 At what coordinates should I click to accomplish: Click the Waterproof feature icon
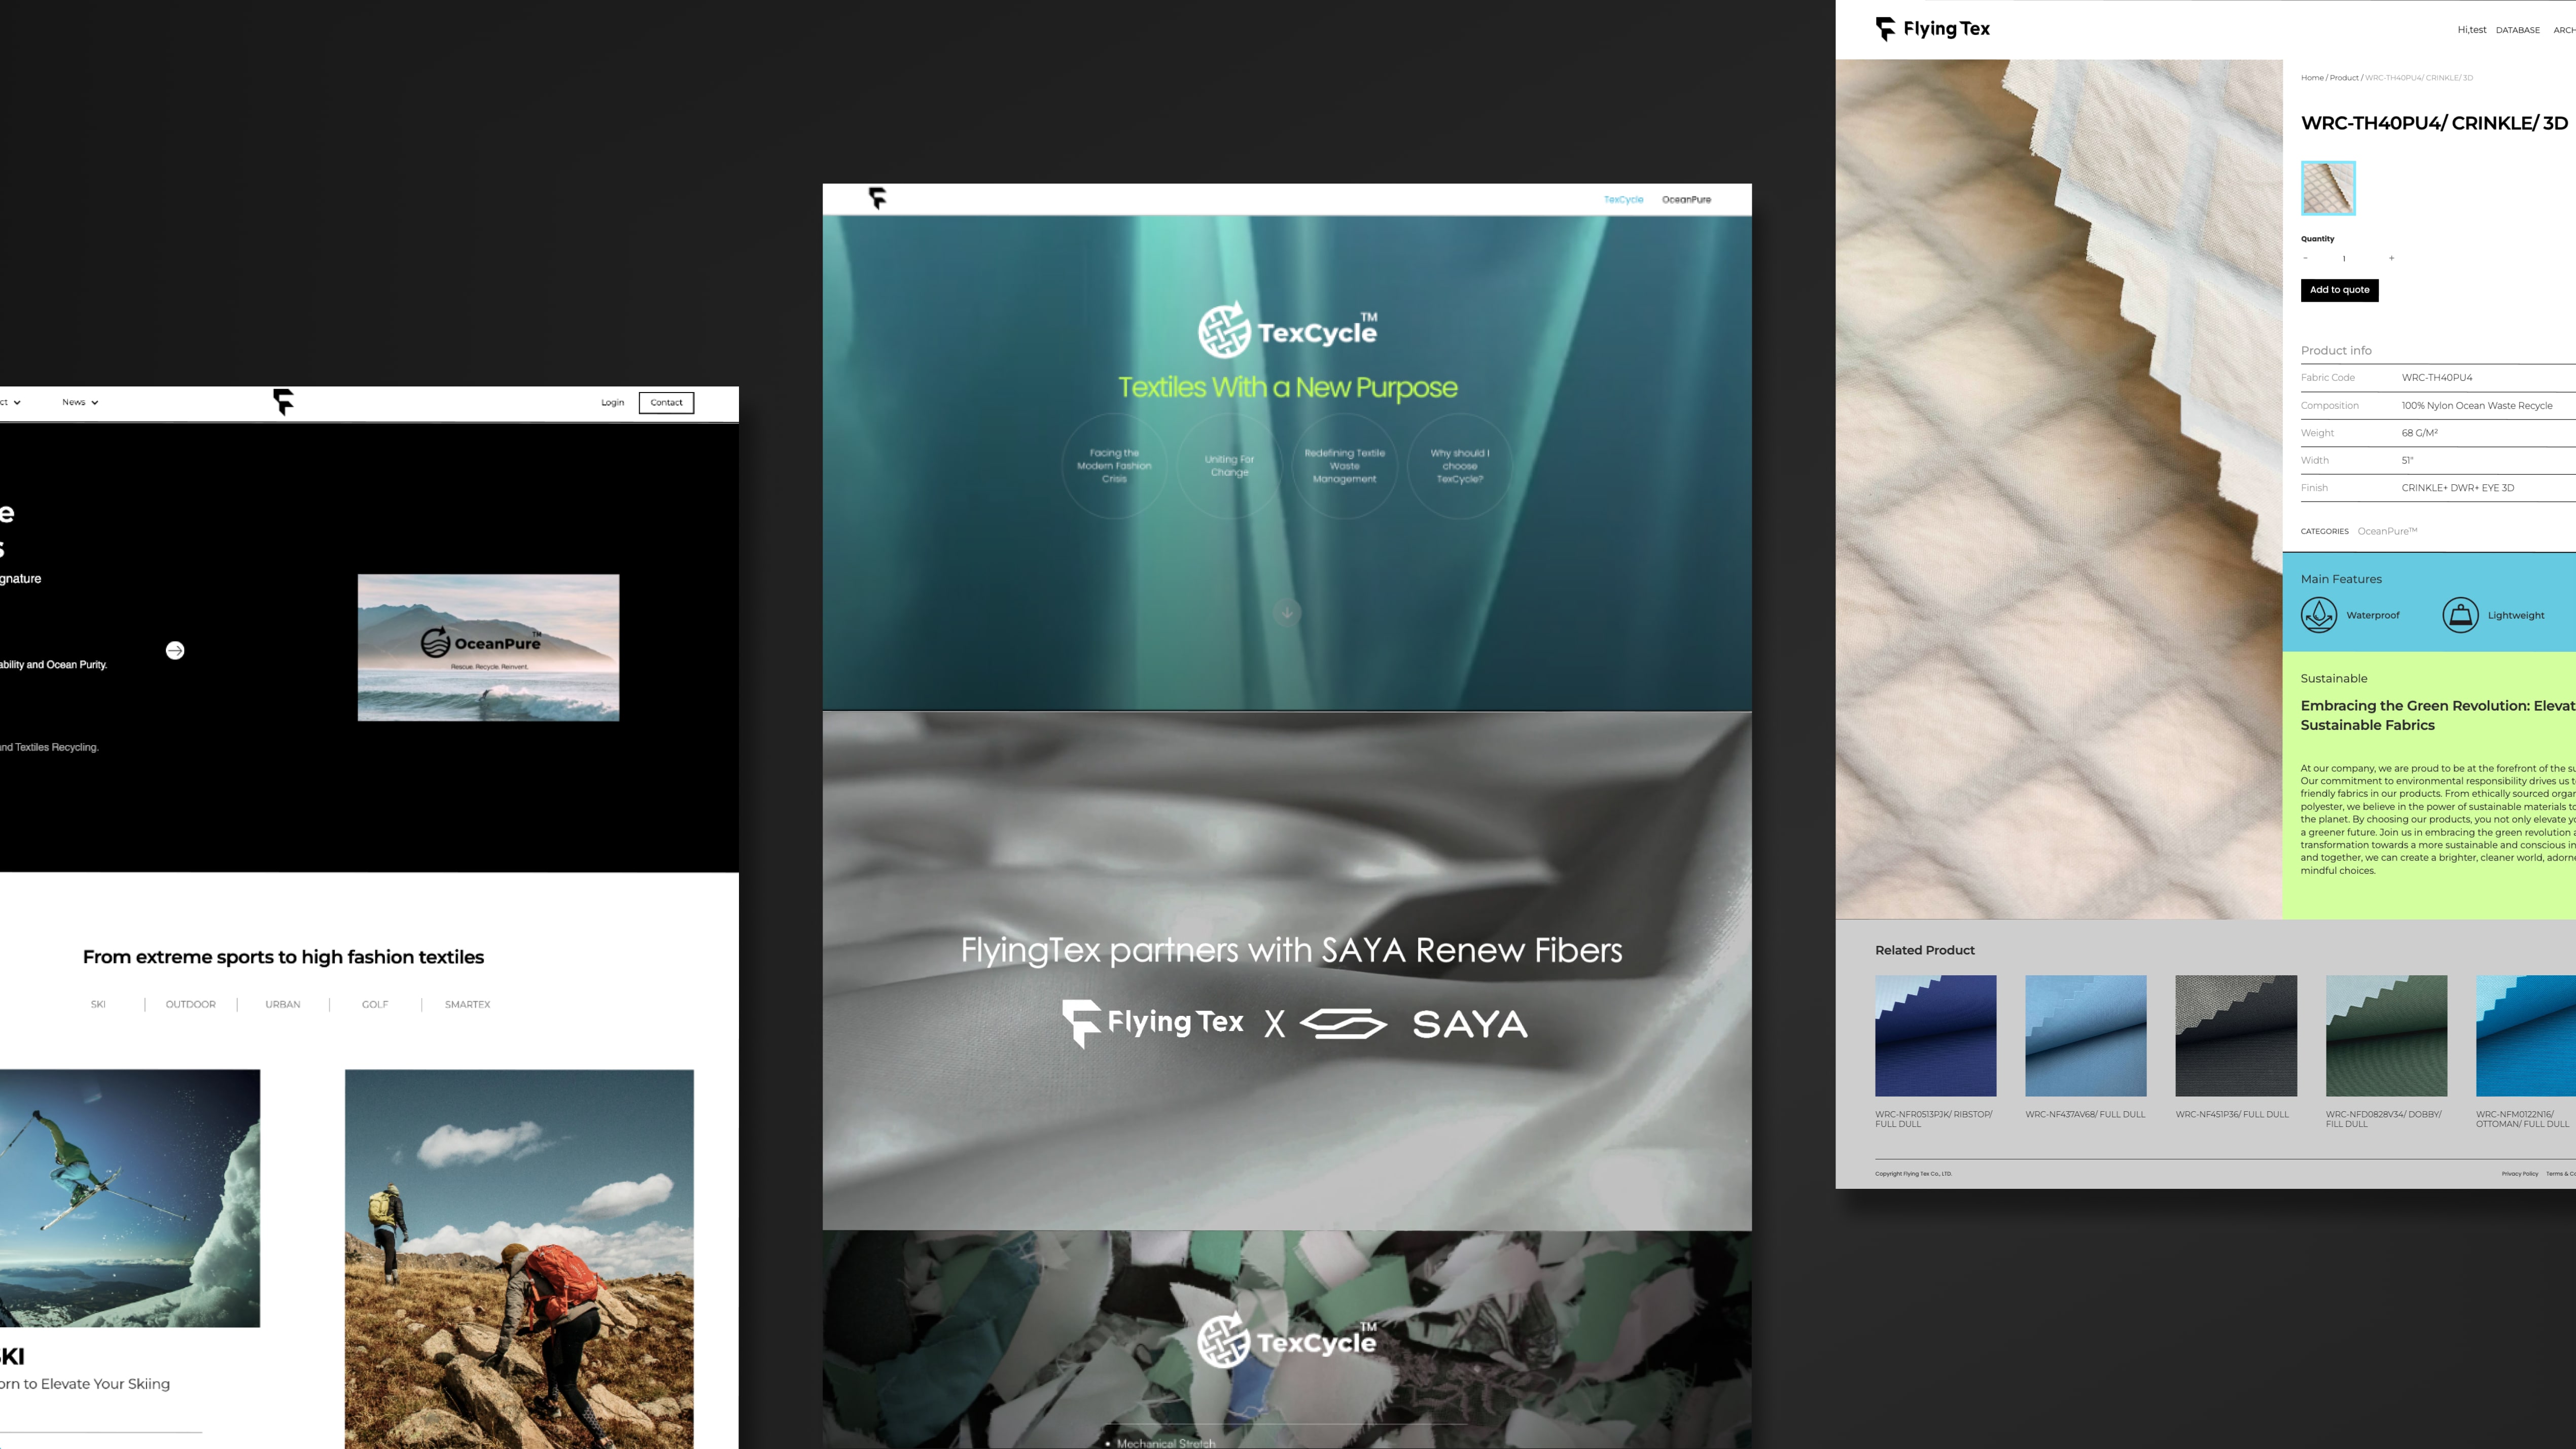tap(2319, 615)
